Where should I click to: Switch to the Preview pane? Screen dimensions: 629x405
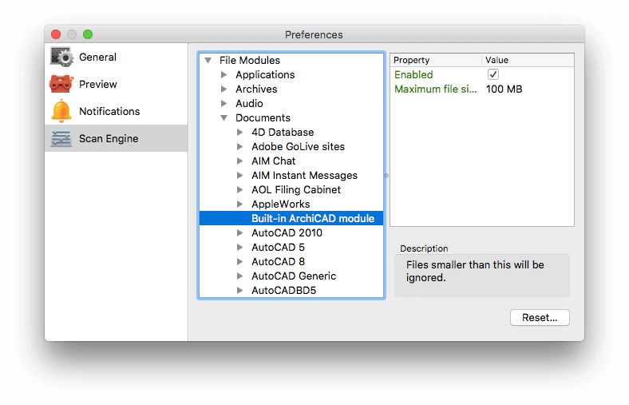coord(98,84)
